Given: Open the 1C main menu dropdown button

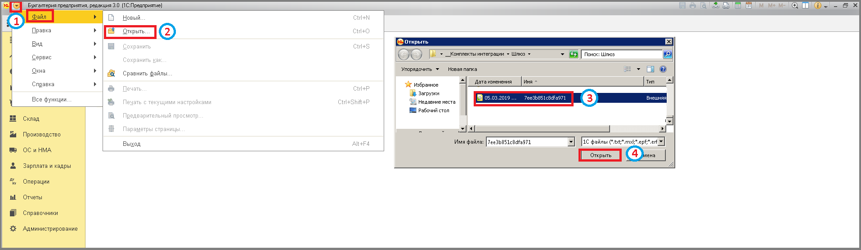Looking at the screenshot, I should (16, 6).
